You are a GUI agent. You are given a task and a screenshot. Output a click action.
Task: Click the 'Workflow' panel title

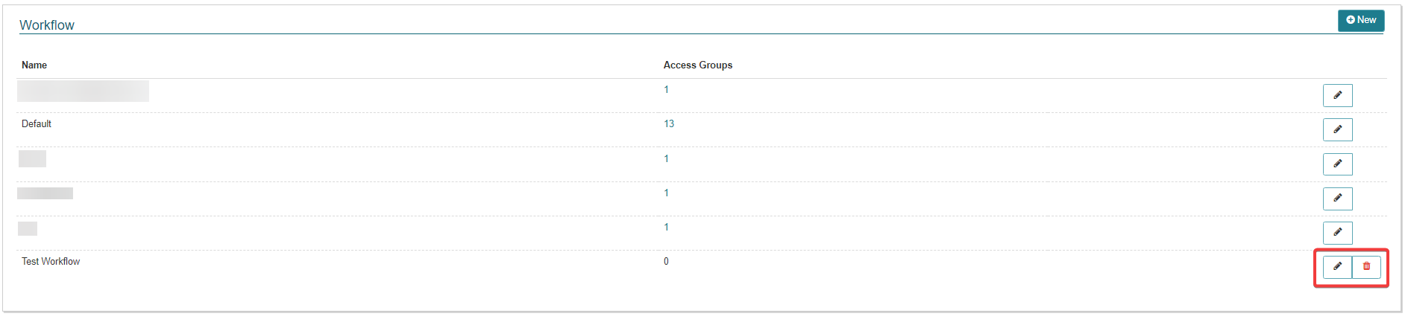click(47, 25)
